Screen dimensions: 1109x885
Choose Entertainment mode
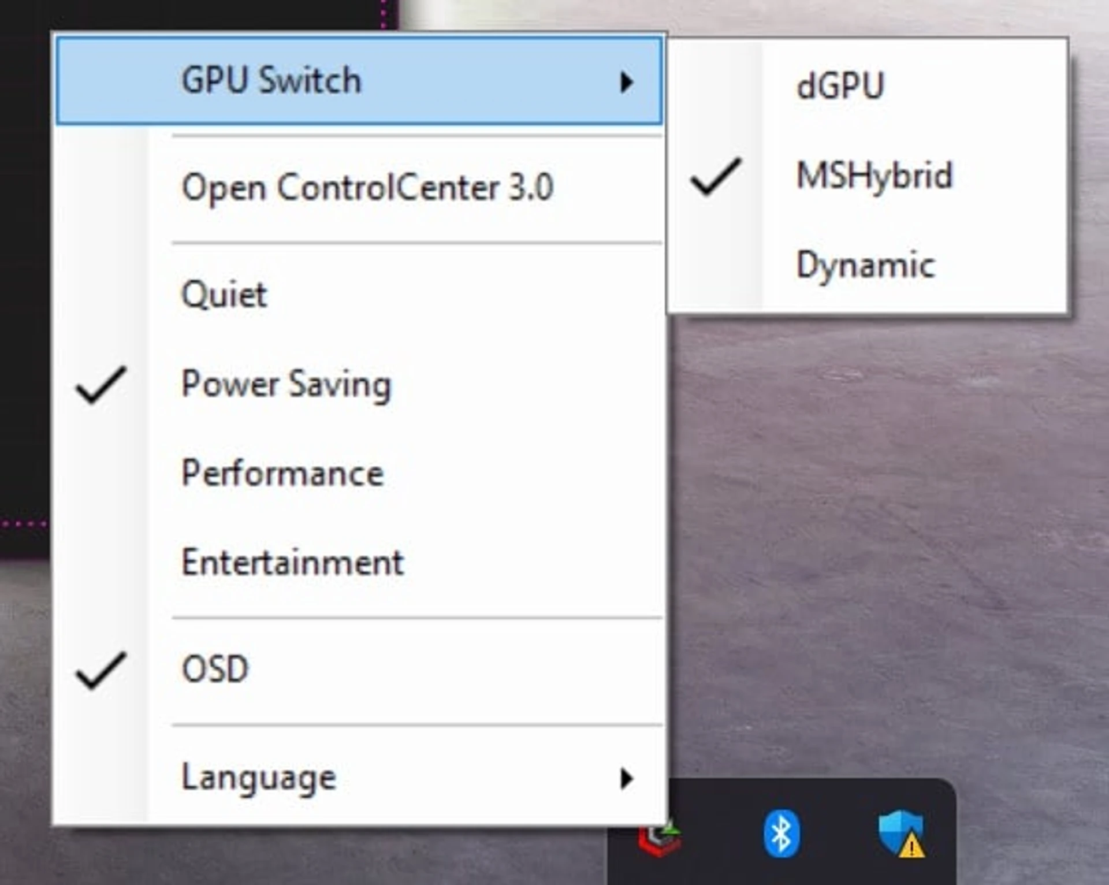(x=359, y=563)
